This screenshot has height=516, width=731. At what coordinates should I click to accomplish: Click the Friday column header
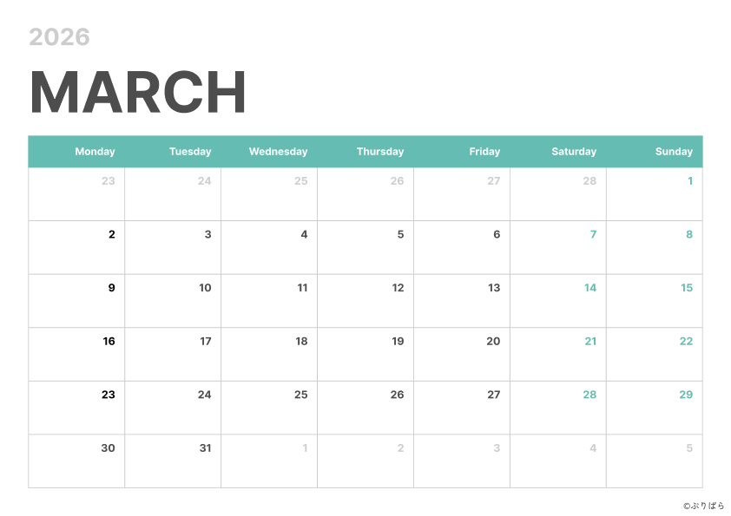[x=484, y=152]
